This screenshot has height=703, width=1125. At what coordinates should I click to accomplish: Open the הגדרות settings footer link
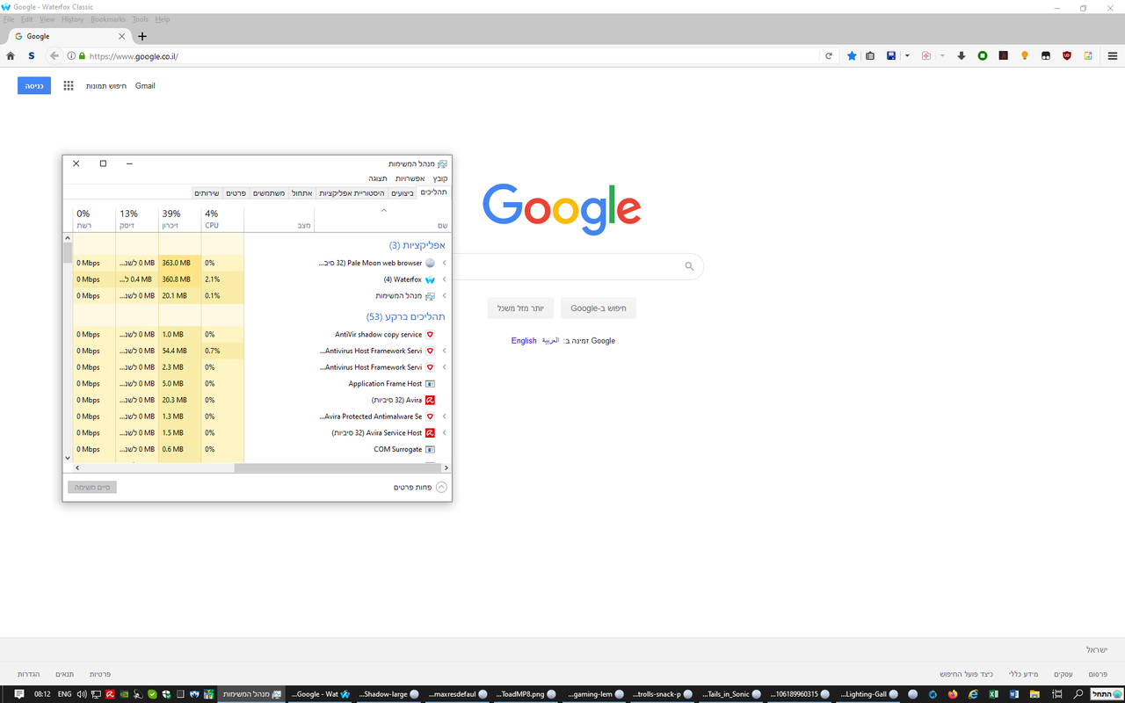(x=29, y=674)
